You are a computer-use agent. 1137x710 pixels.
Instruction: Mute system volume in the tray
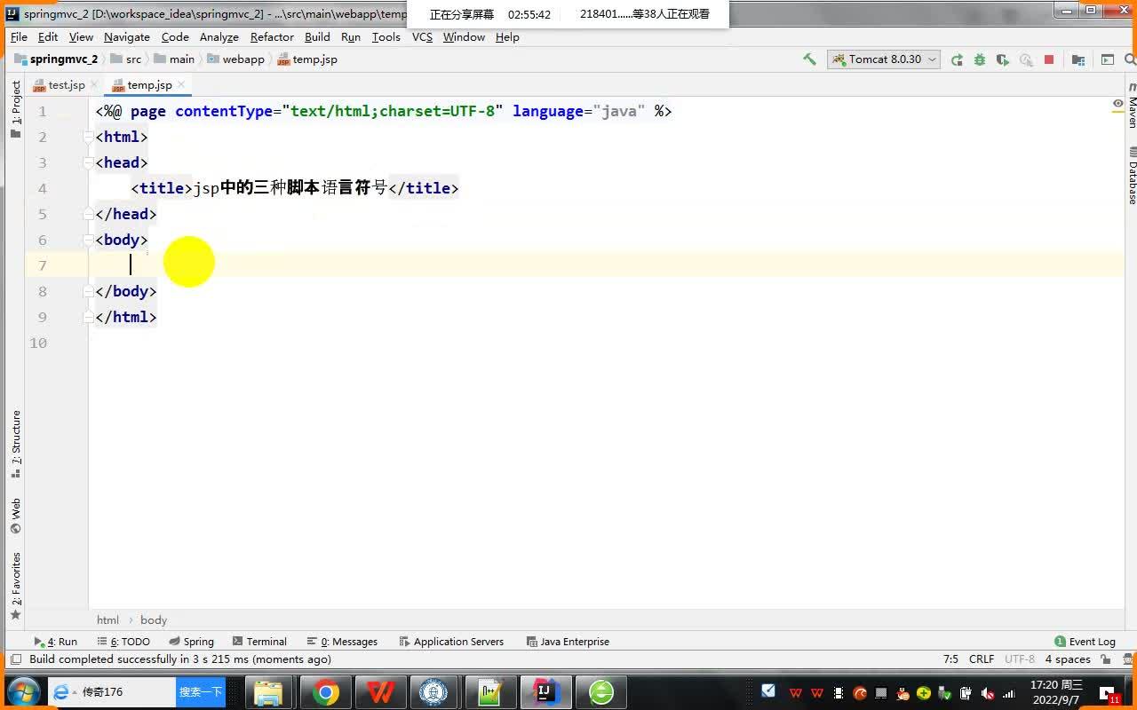(x=986, y=692)
